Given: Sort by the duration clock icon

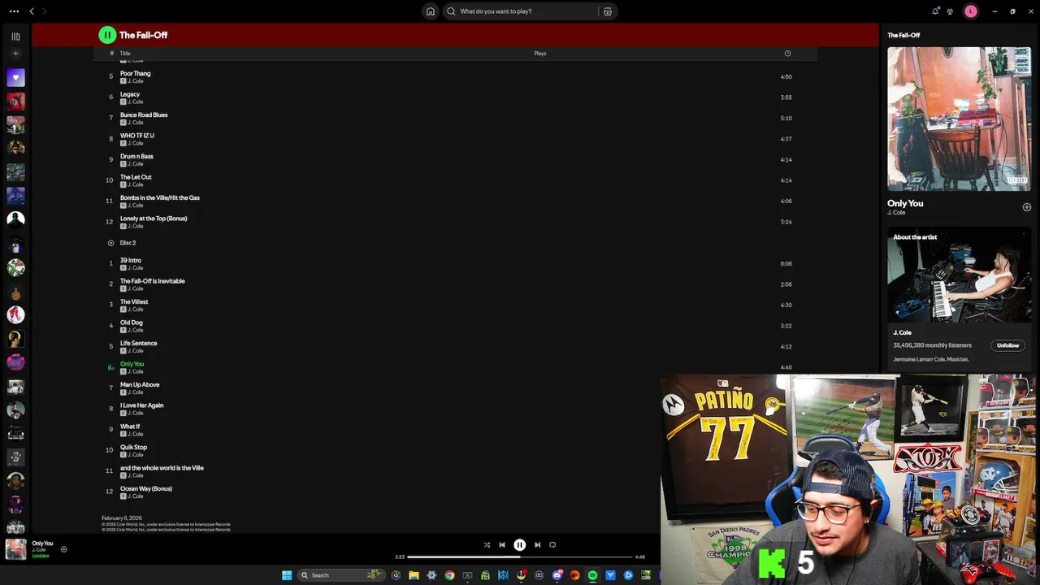Looking at the screenshot, I should coord(787,54).
